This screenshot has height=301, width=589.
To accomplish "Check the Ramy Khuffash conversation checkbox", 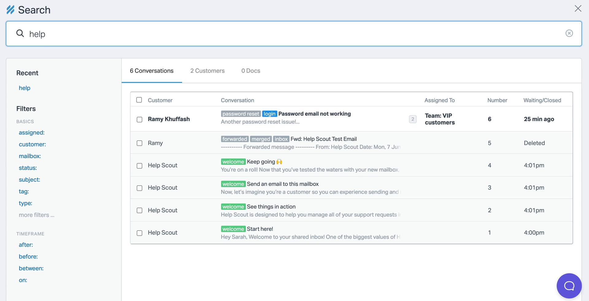I will click(x=139, y=119).
